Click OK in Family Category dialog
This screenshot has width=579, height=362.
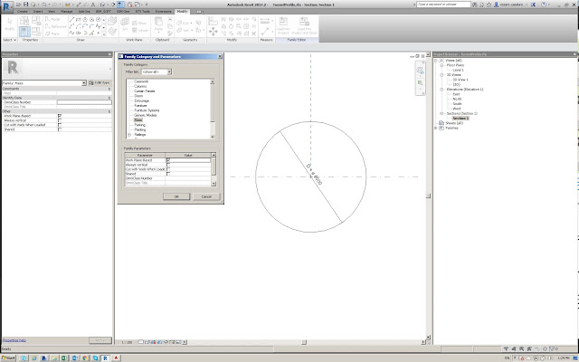tap(176, 196)
